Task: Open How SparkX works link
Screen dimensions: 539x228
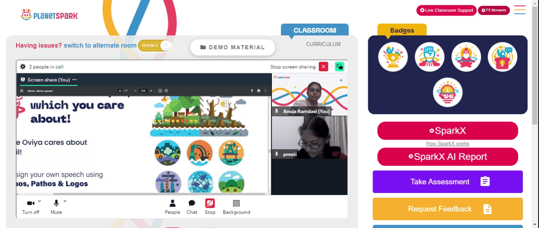Action: coord(447,144)
